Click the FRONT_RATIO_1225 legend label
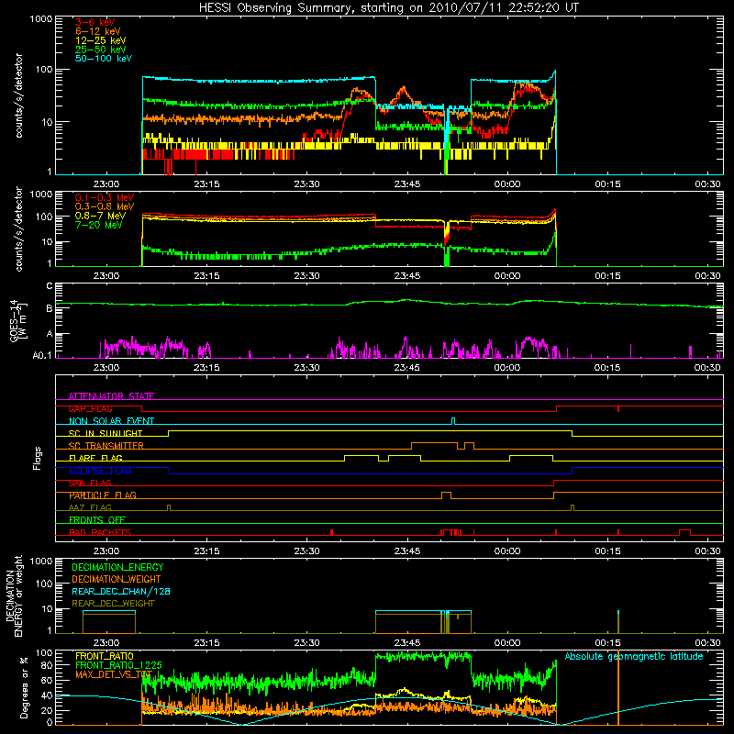The height and width of the screenshot is (734, 734). tap(118, 665)
